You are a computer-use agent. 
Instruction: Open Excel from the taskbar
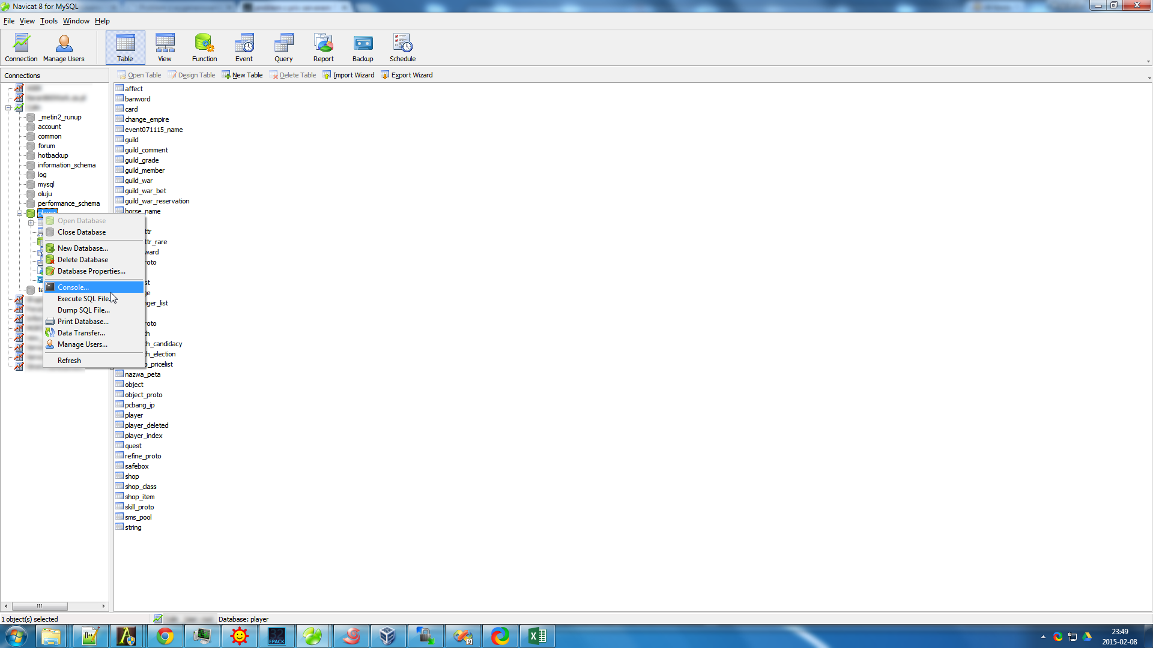(537, 636)
